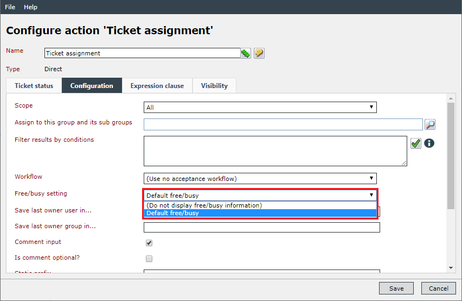Screen dimensions: 462x301
Task: Open group search with magnifier icon
Action: 430,124
